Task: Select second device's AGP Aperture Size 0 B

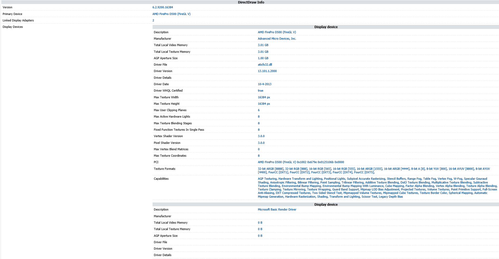Action: pyautogui.click(x=260, y=236)
